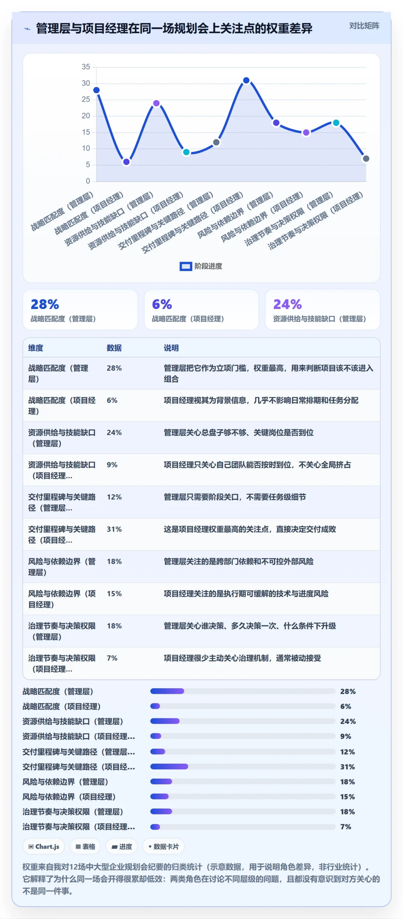Image resolution: width=403 pixels, height=919 pixels.
Task: Click the 战略匹配度（项目经理）progress bar
Action: click(x=243, y=706)
